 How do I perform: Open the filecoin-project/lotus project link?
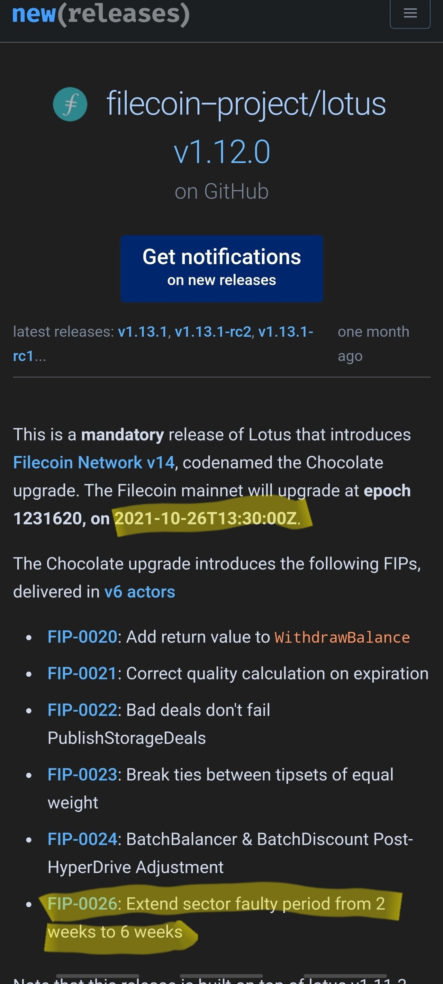[246, 104]
